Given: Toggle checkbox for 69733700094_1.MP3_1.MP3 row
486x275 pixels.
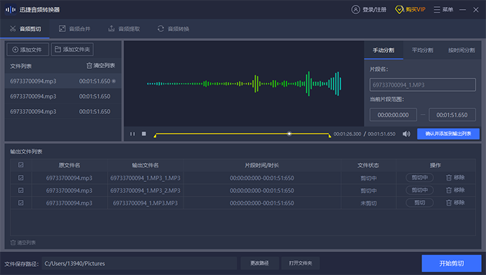Looking at the screenshot, I should (21, 178).
